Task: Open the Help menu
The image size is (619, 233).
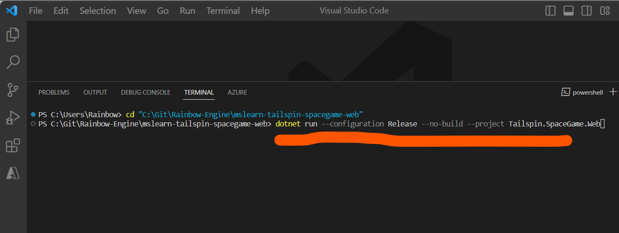Action: [260, 11]
